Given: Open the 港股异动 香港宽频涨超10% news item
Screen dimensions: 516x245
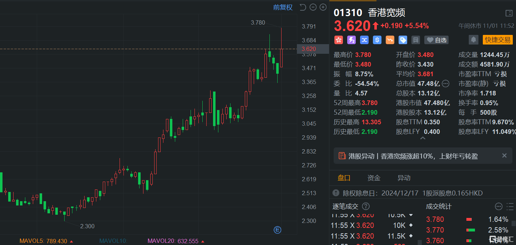Looking at the screenshot, I should (413, 156).
